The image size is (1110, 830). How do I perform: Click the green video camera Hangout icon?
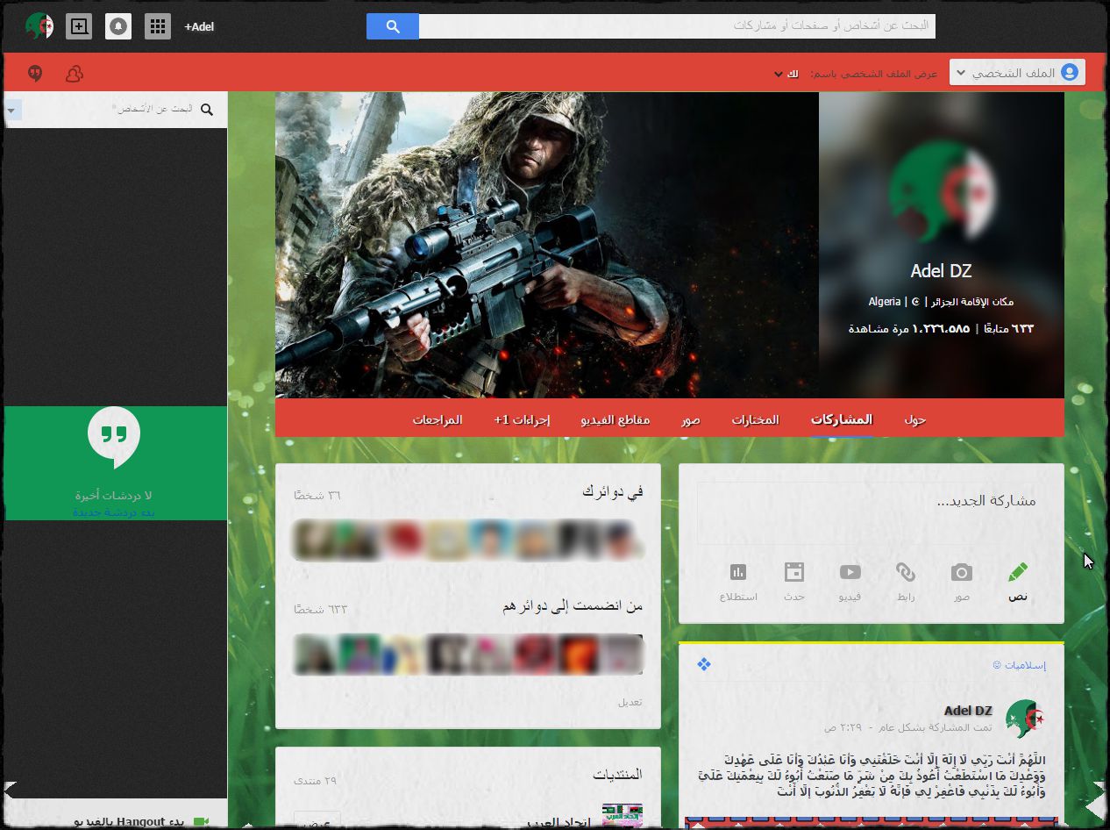[x=201, y=822]
